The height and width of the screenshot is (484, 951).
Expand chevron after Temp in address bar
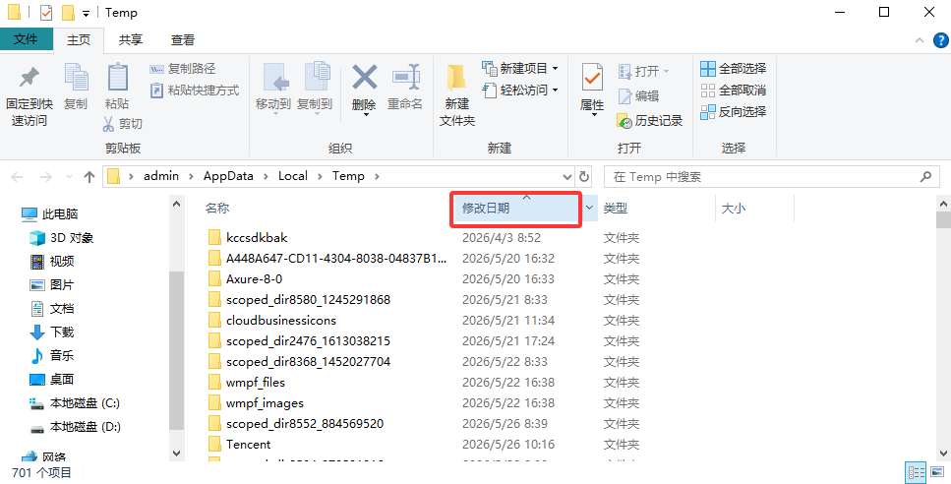tap(377, 176)
